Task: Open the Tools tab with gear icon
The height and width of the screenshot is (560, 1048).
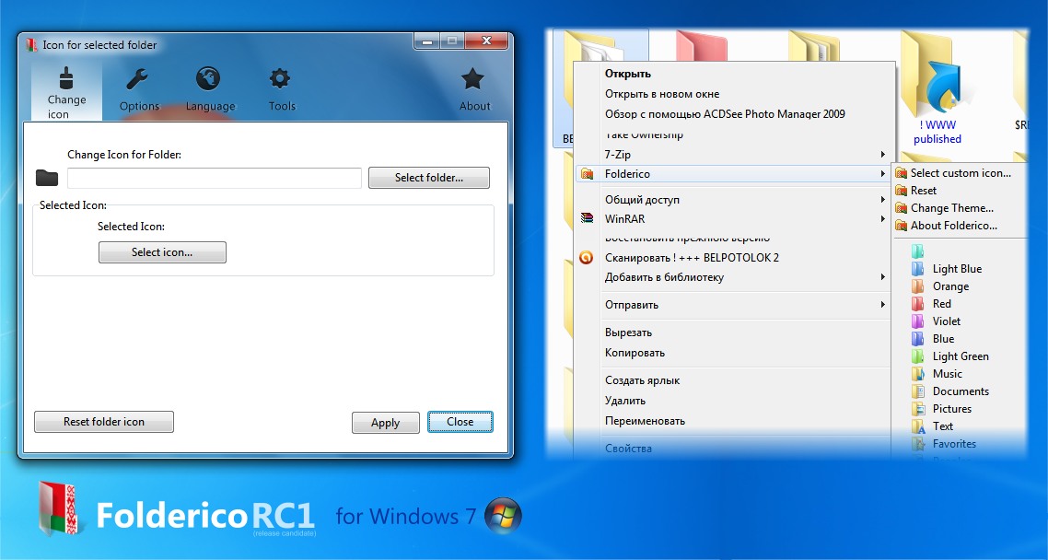Action: pyautogui.click(x=282, y=88)
